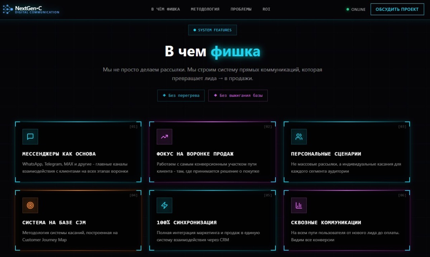430x257 pixels.
Task: Go to the "Методология" nav section
Action: point(205,9)
